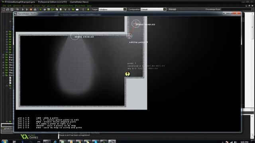Collapse the Rooms folder in resource tree
The height and width of the screenshot is (143, 255).
[x=3, y=75]
